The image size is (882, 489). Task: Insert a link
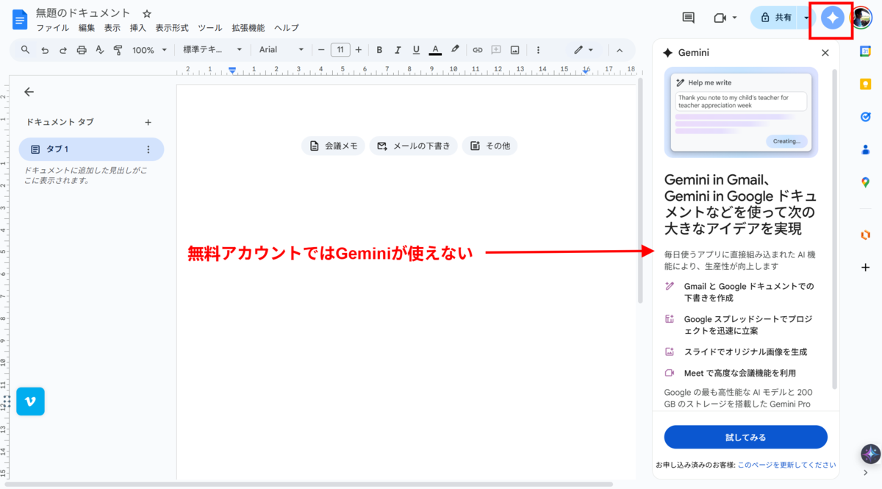coord(477,50)
